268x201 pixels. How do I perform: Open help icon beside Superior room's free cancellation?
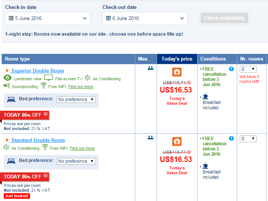(231, 69)
